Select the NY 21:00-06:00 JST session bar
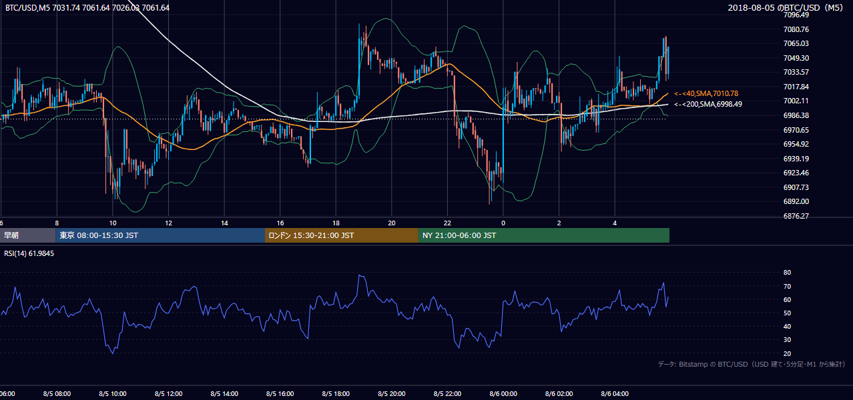Screen dimensions: 853x400 pyautogui.click(x=544, y=235)
